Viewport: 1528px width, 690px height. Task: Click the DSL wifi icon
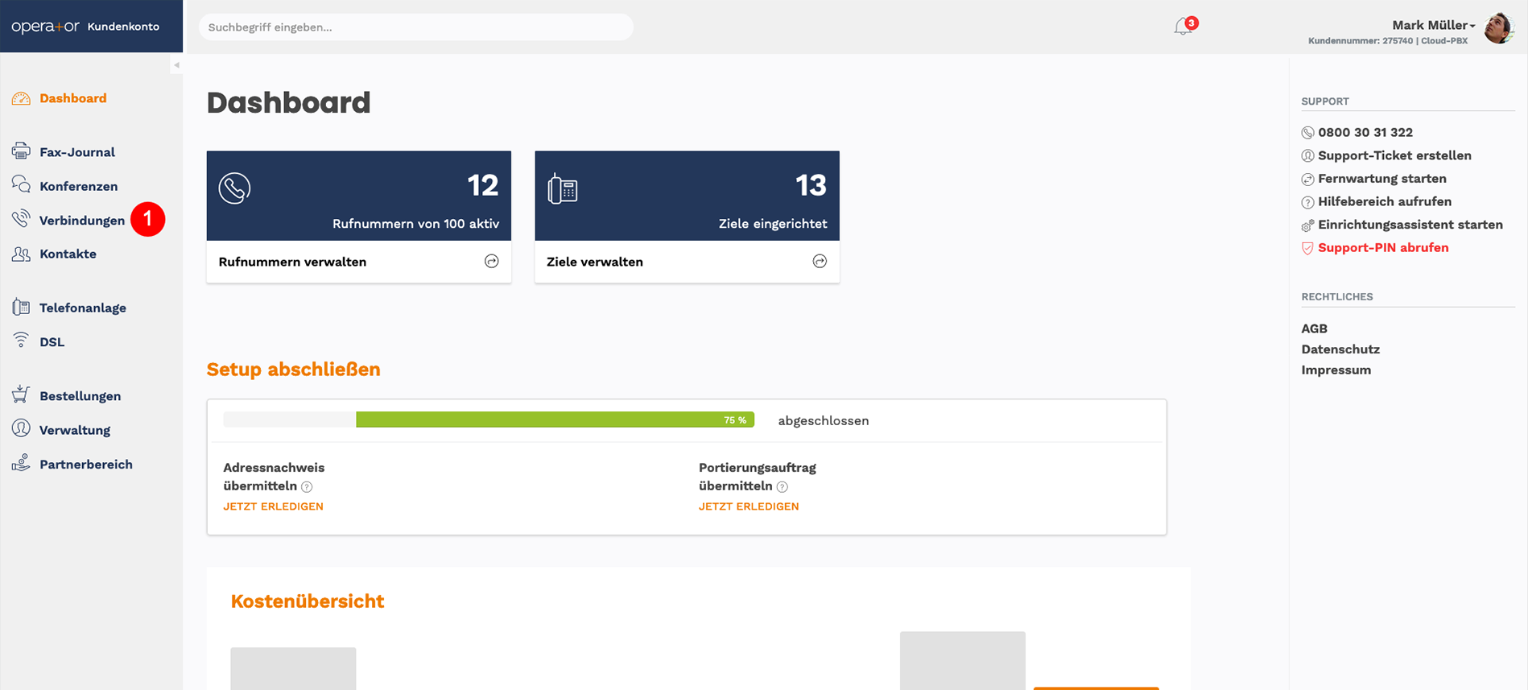21,341
